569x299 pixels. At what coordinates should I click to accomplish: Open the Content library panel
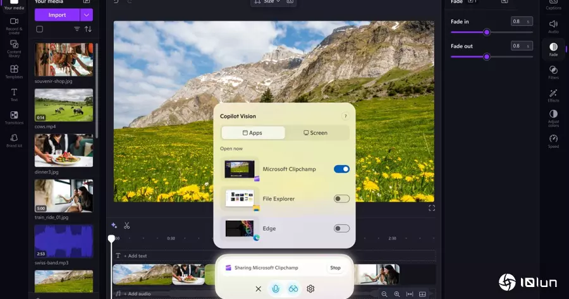pos(14,49)
